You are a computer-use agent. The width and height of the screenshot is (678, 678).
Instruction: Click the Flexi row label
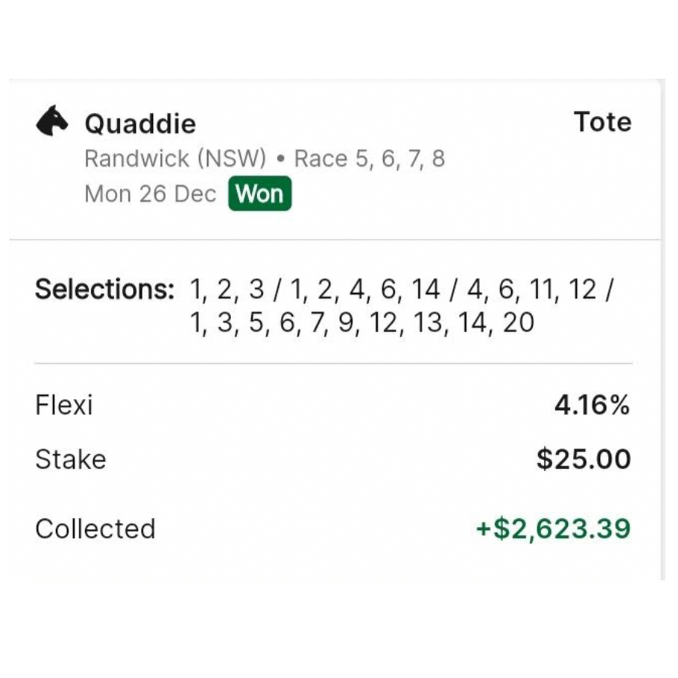64,405
